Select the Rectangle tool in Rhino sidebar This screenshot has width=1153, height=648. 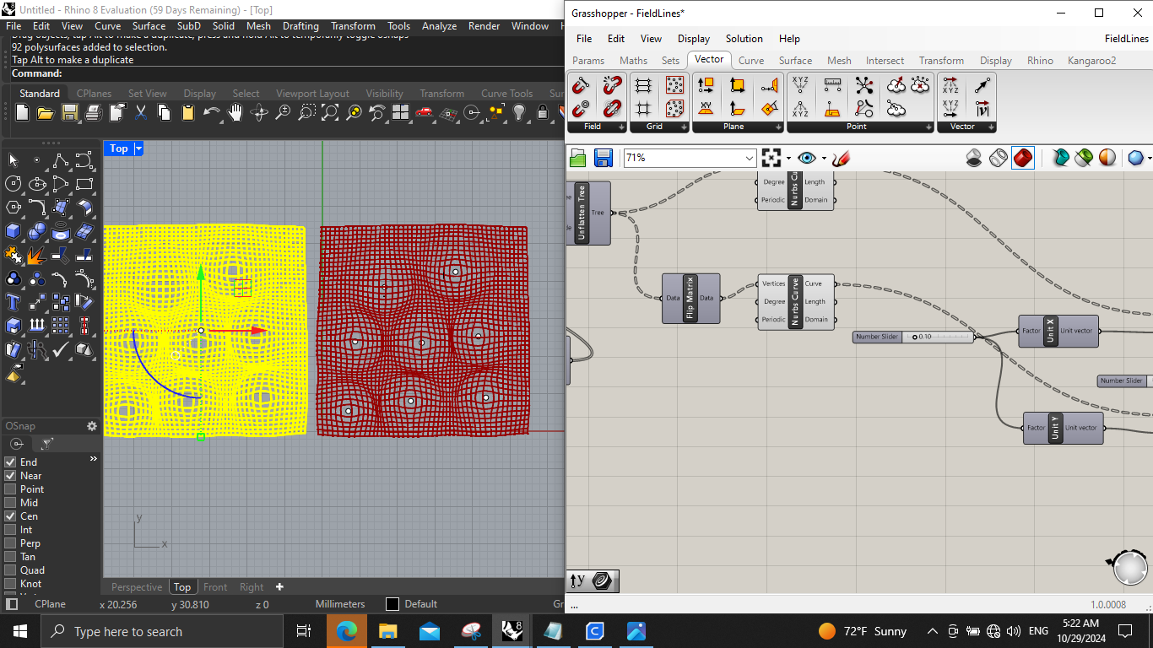[x=84, y=184]
